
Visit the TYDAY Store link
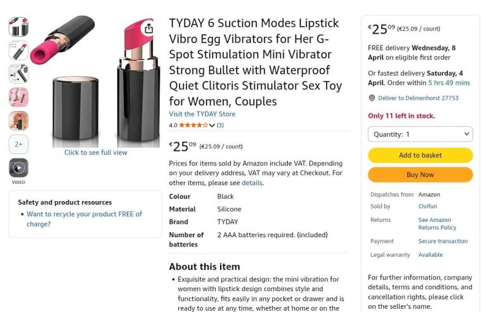(202, 114)
